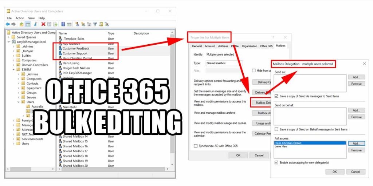
Task: Click the Add to Group toolbar icon
Action: tap(107, 24)
